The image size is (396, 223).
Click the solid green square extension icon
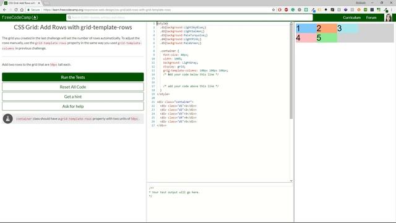click(366, 10)
